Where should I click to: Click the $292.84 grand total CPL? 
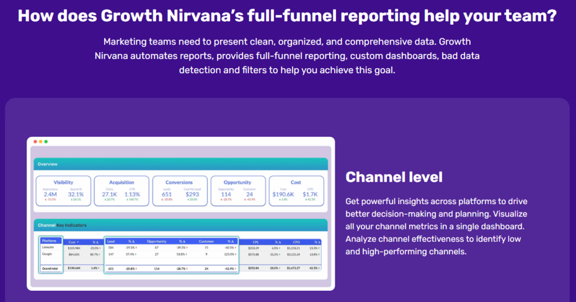(254, 268)
